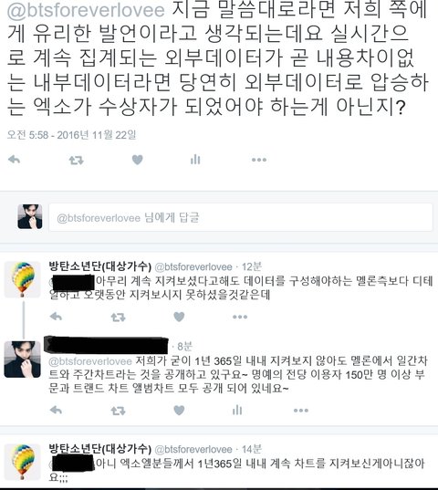The image size is (438, 490).
Task: Open more options on the 12분 tweet
Action: pos(240,317)
